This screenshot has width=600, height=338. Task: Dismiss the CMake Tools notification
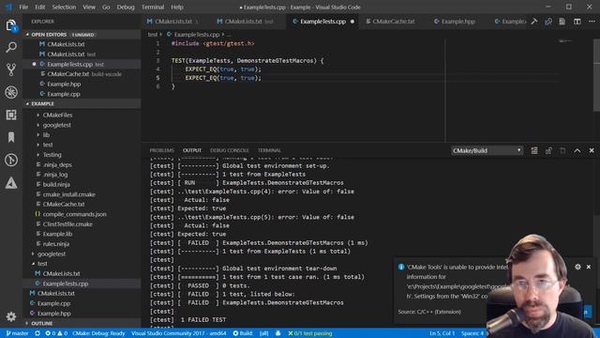[589, 267]
